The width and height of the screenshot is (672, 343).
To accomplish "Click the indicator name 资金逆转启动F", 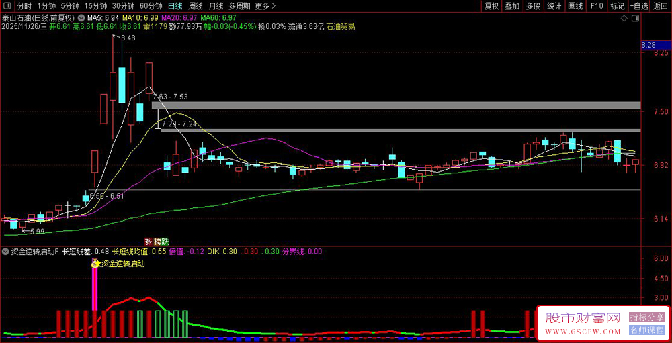I will [x=35, y=251].
